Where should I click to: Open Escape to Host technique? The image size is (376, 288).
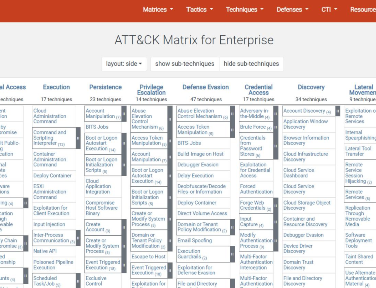coord(149,257)
